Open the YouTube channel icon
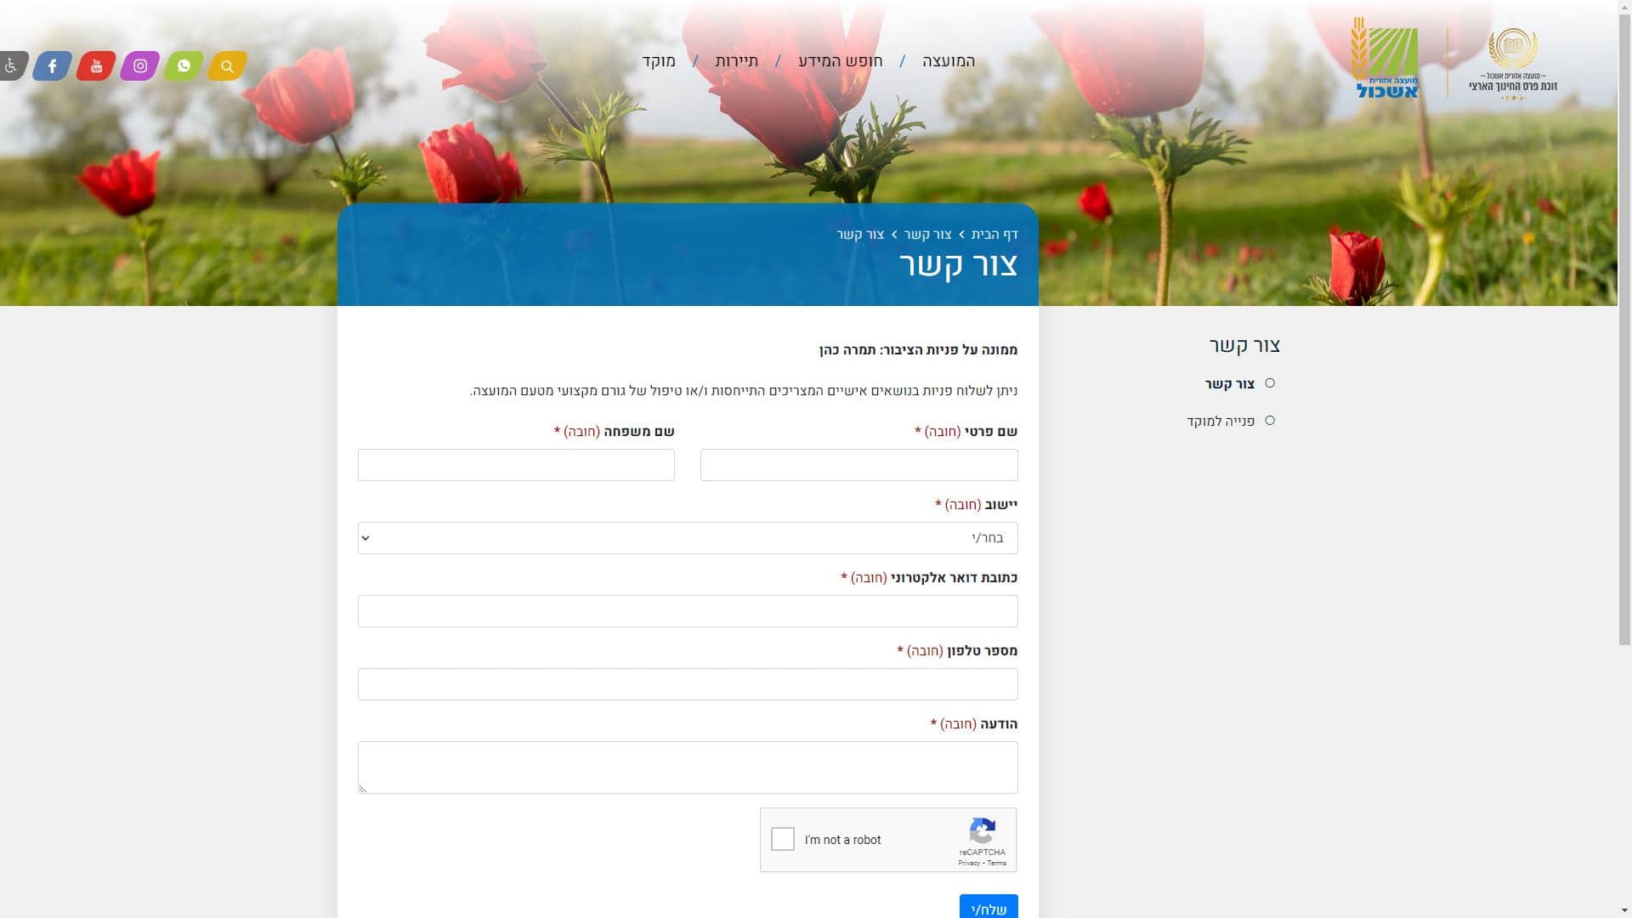 pyautogui.click(x=96, y=65)
